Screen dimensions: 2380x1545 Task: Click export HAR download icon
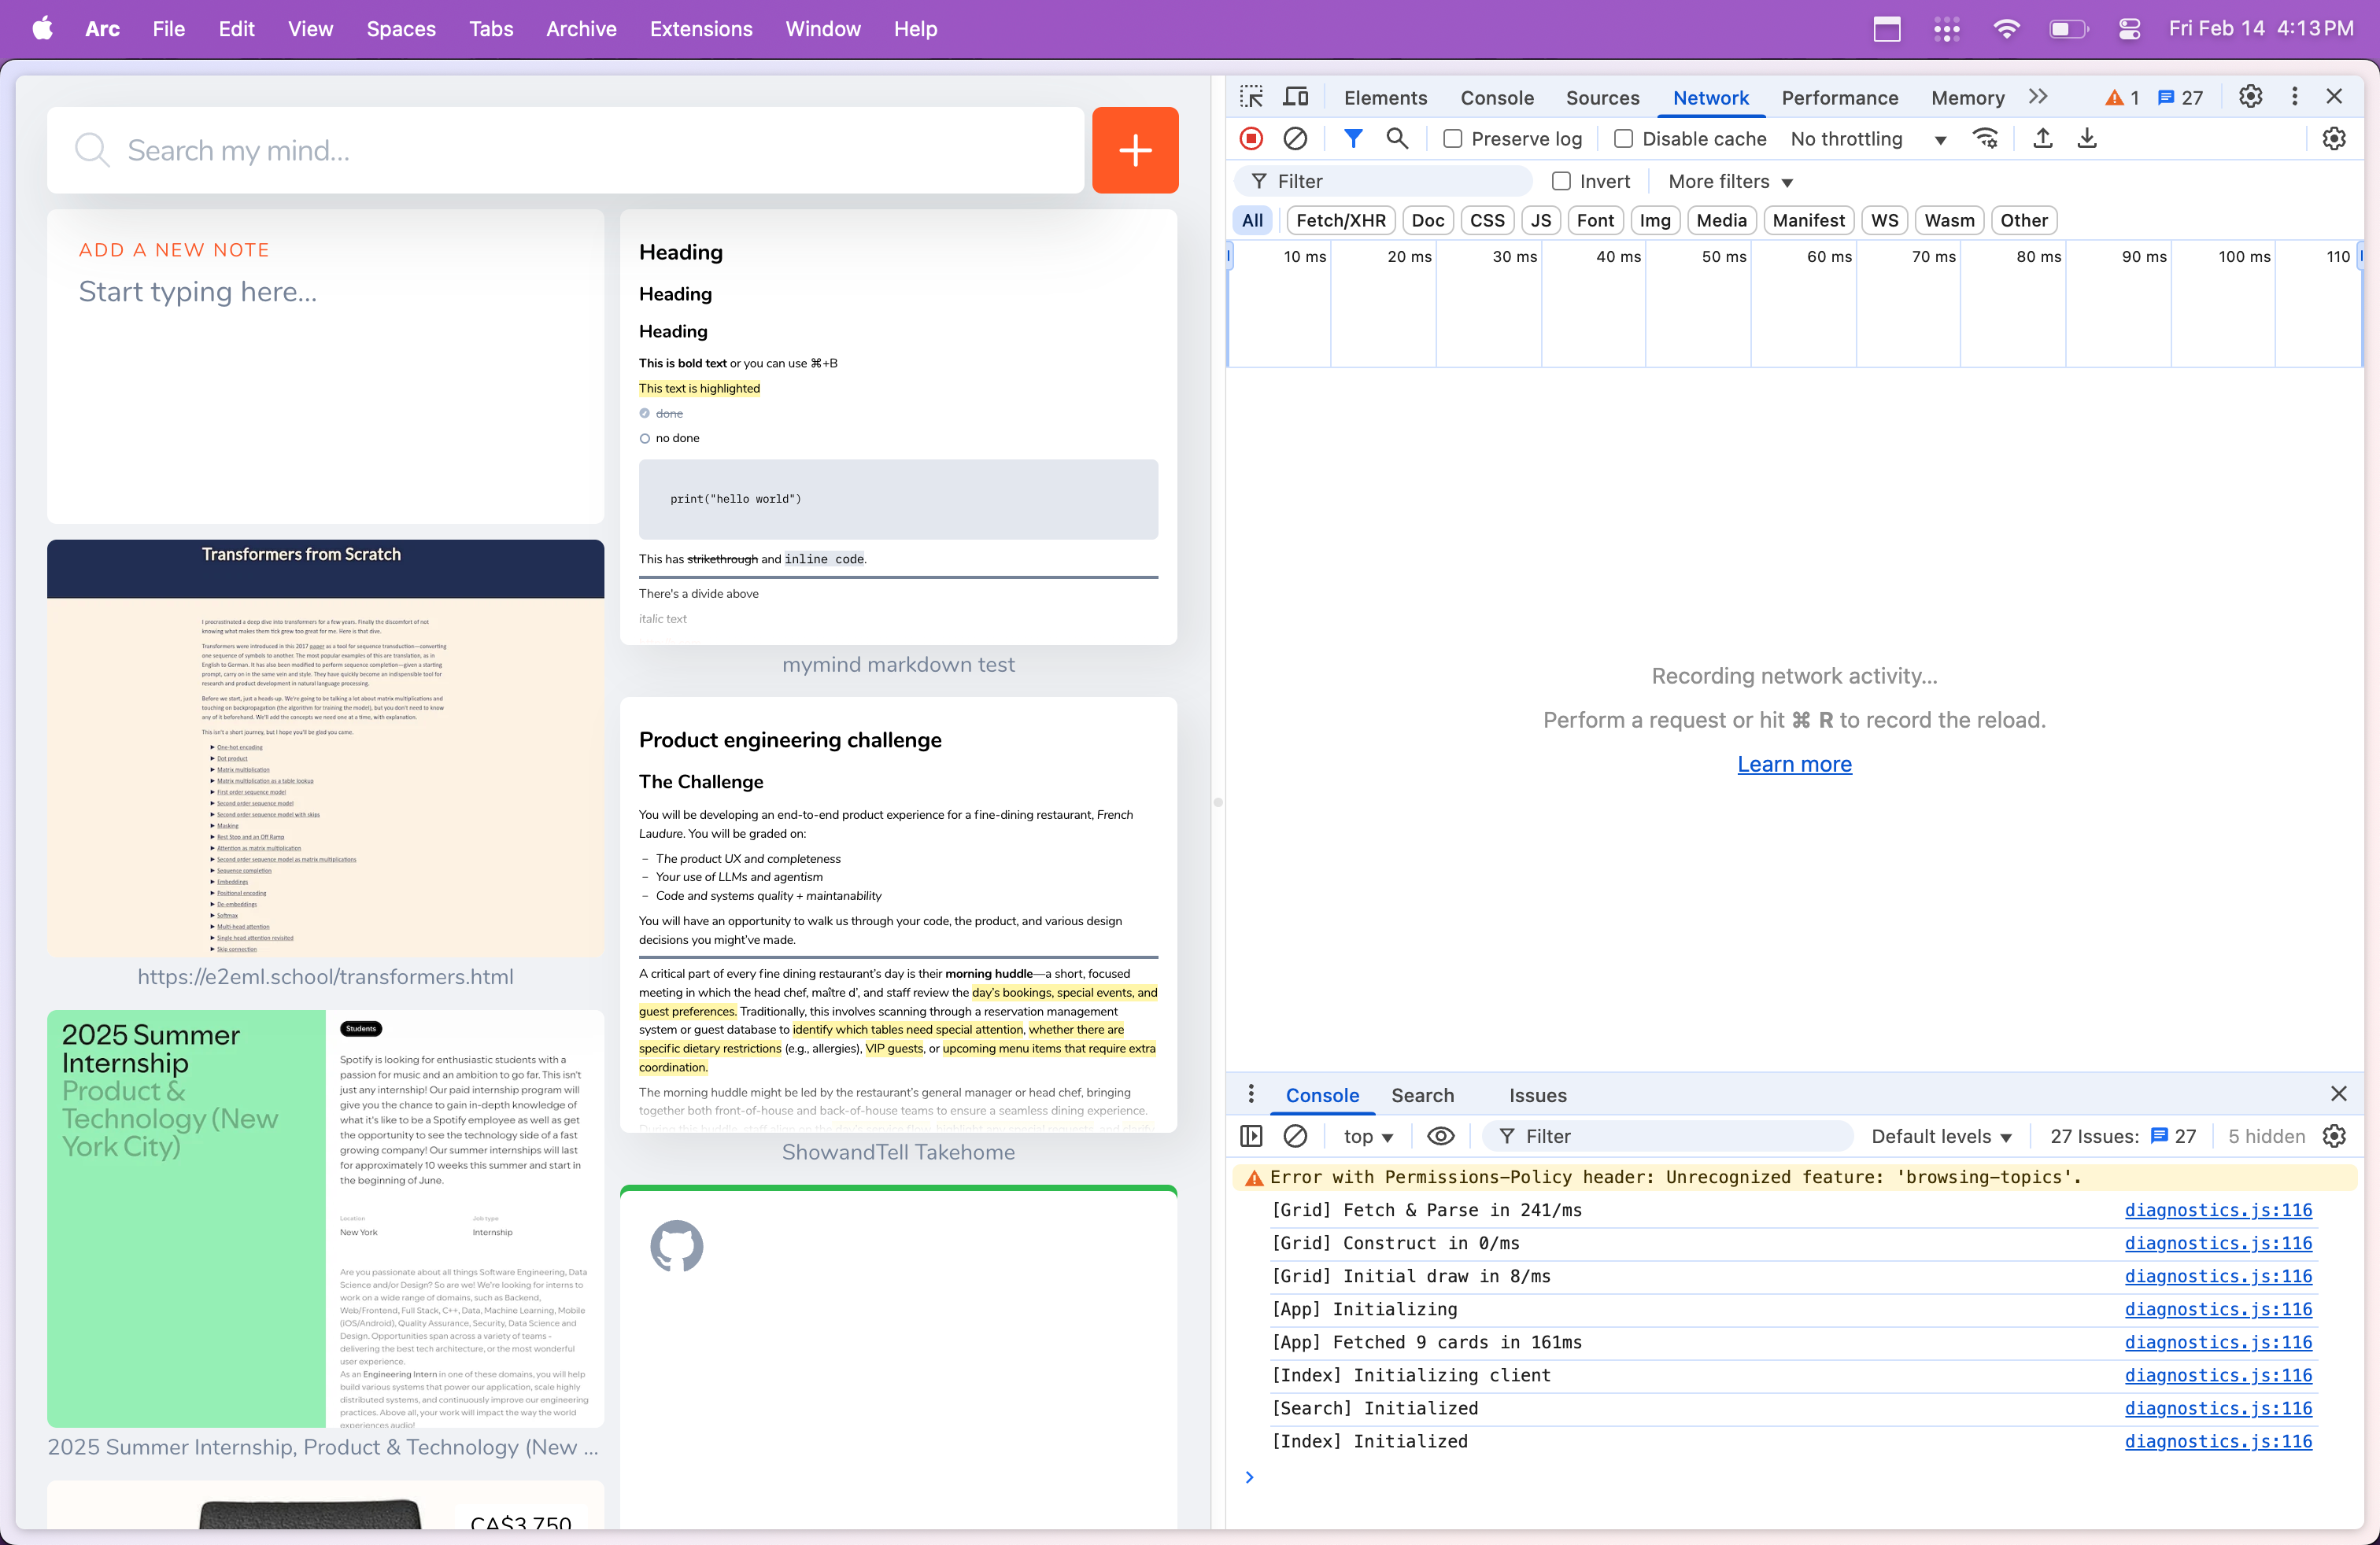(x=2087, y=139)
